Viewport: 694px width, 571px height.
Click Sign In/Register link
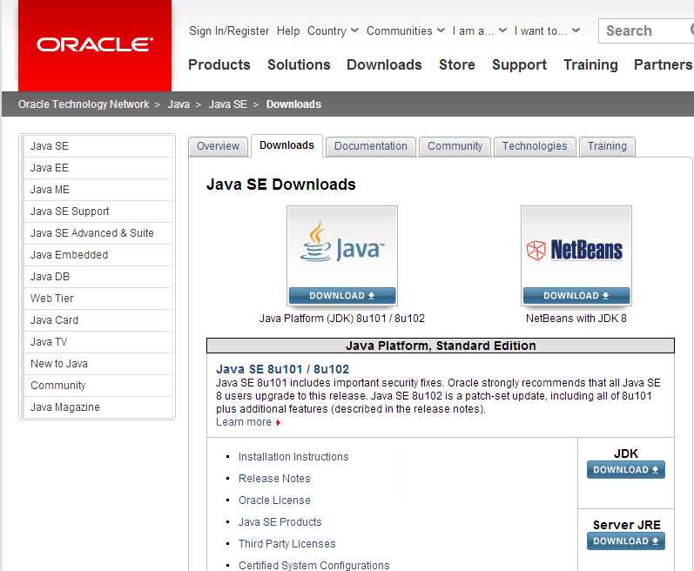pyautogui.click(x=229, y=31)
